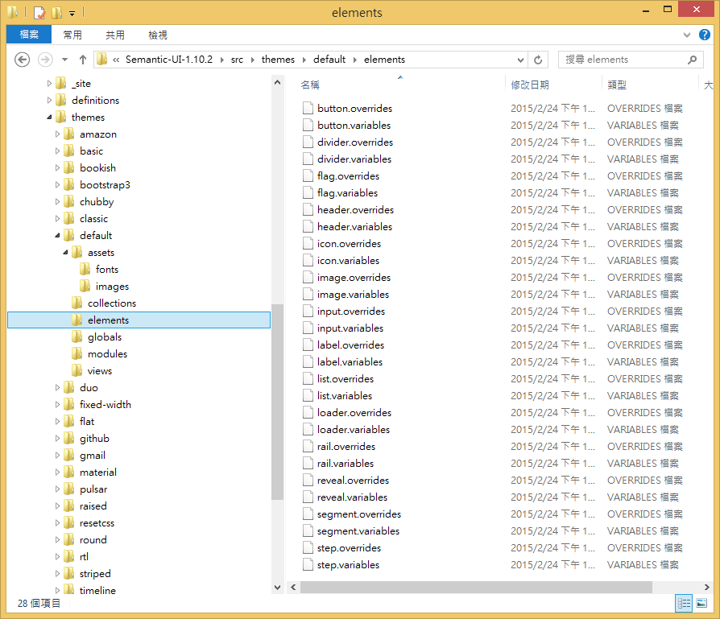The width and height of the screenshot is (720, 619).
Task: Open the 檢視 ribbon tab
Action: pos(158,35)
